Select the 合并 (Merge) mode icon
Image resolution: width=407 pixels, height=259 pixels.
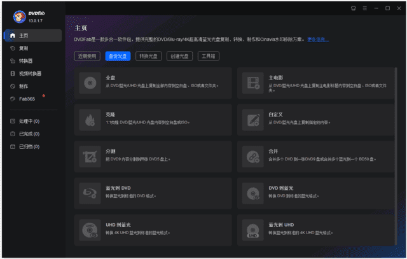tap(253, 155)
